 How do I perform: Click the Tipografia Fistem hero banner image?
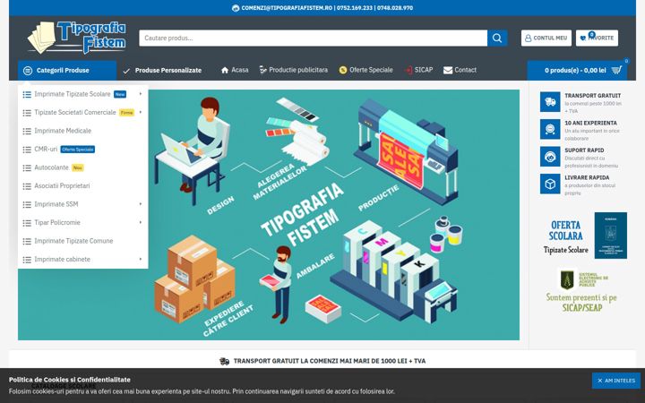click(x=269, y=215)
